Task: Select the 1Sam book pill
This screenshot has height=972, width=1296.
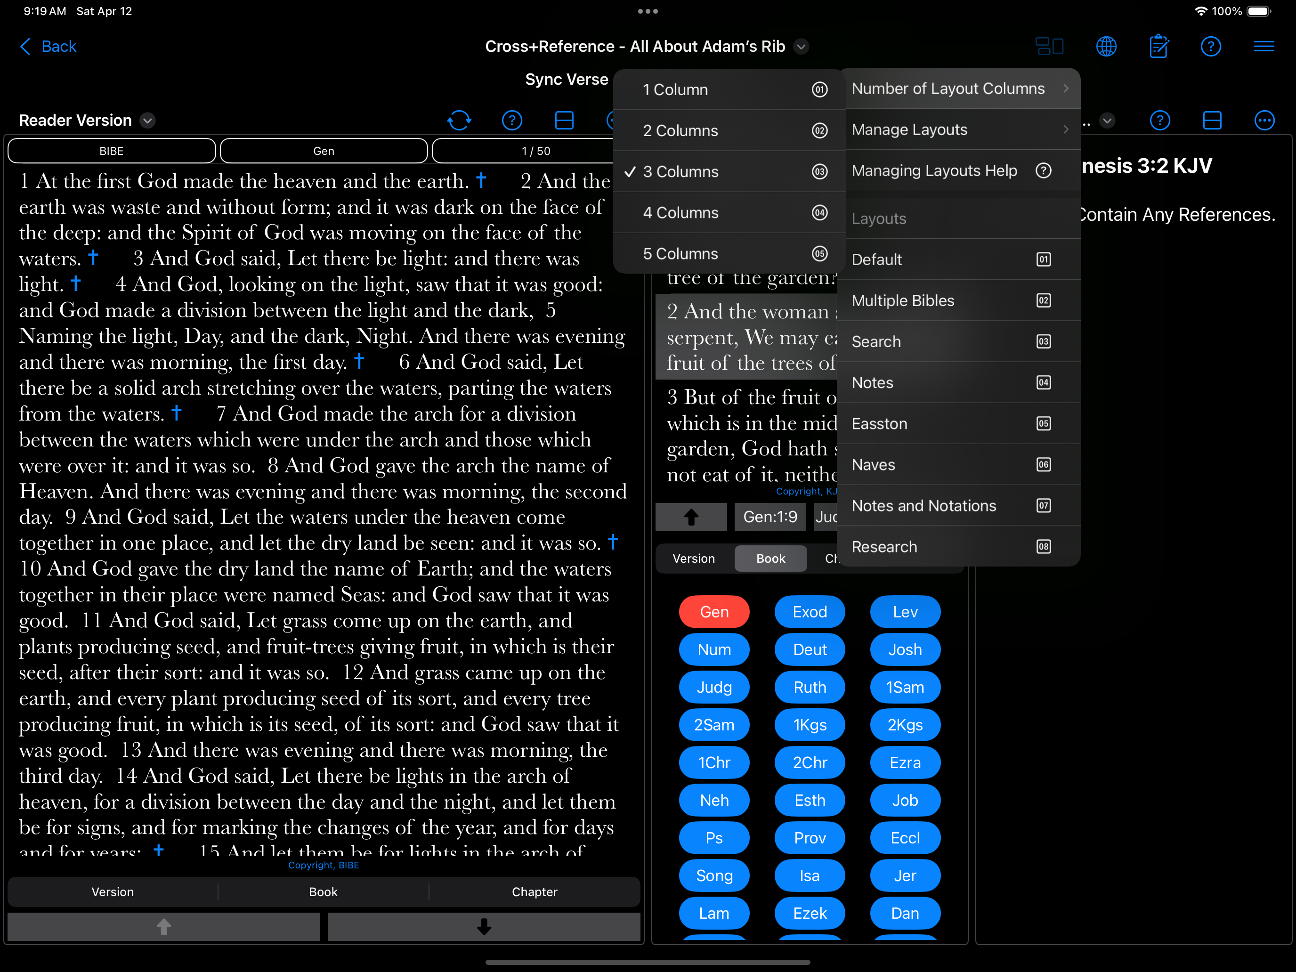Action: (905, 687)
